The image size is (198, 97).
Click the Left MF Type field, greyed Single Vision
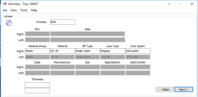click(88, 57)
